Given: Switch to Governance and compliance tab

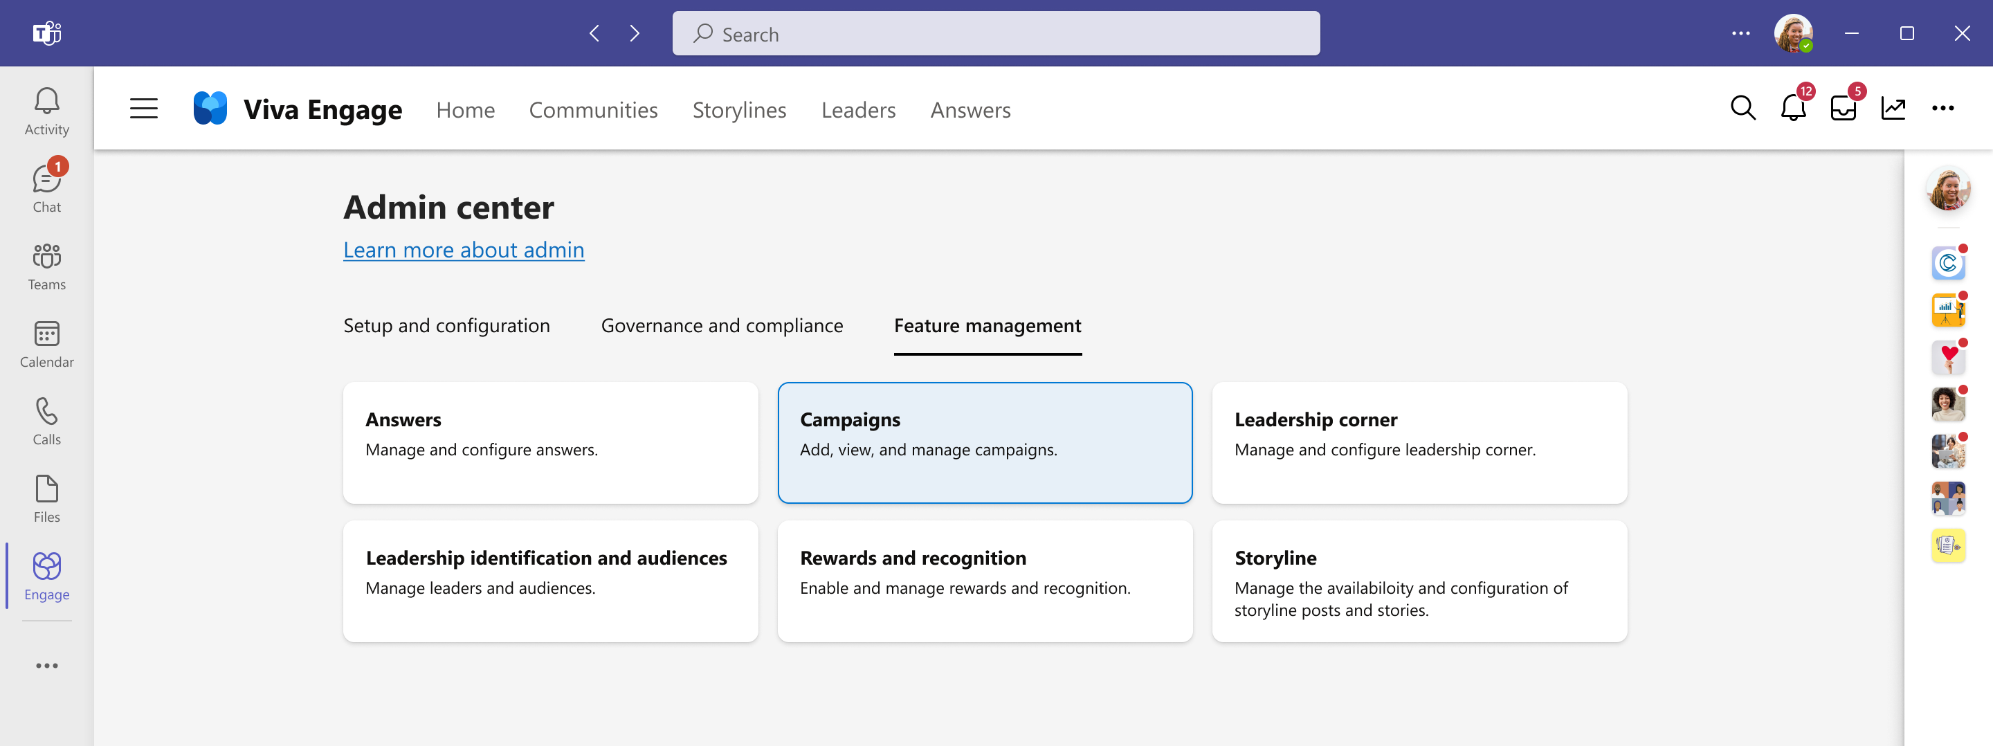Looking at the screenshot, I should (722, 326).
